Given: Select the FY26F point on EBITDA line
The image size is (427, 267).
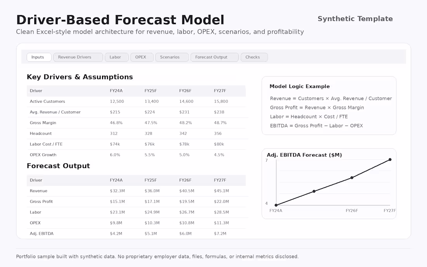Looking at the screenshot, I should point(352,178).
